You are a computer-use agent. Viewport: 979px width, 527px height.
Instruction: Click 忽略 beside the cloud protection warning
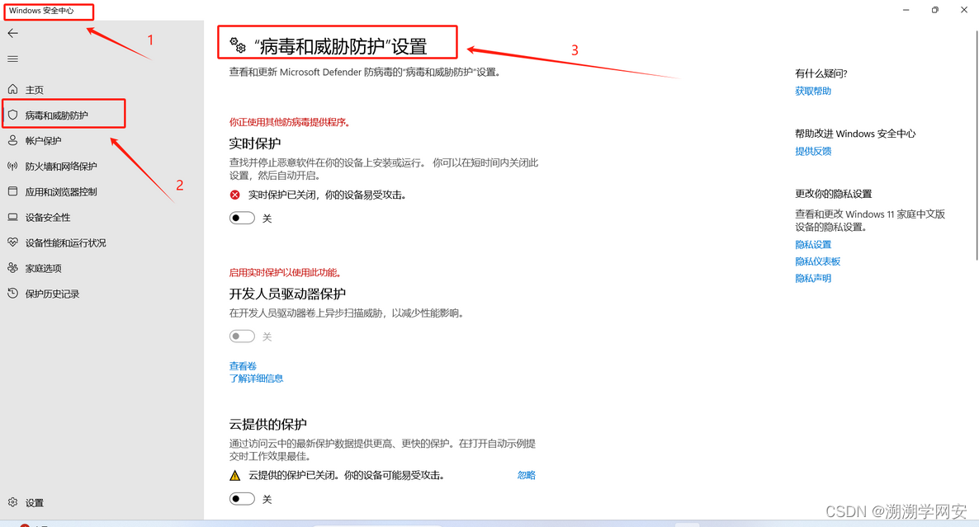point(526,475)
